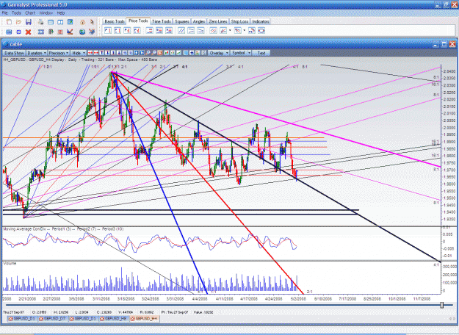Switch to the Indicators tab
Image resolution: width=459 pixels, height=335 pixels.
(x=261, y=21)
